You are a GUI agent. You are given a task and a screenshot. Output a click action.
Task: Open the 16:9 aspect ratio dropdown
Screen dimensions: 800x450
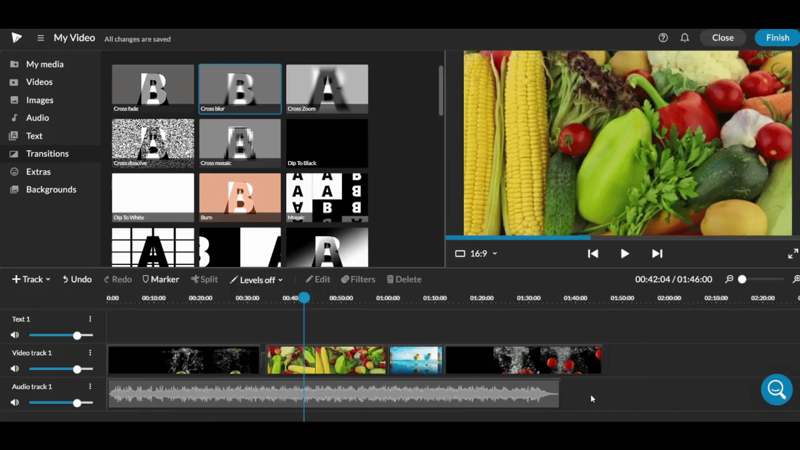[476, 254]
